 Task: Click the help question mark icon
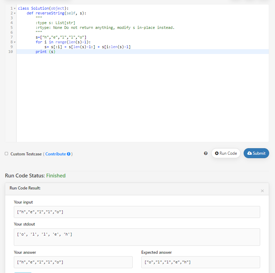pyautogui.click(x=206, y=153)
